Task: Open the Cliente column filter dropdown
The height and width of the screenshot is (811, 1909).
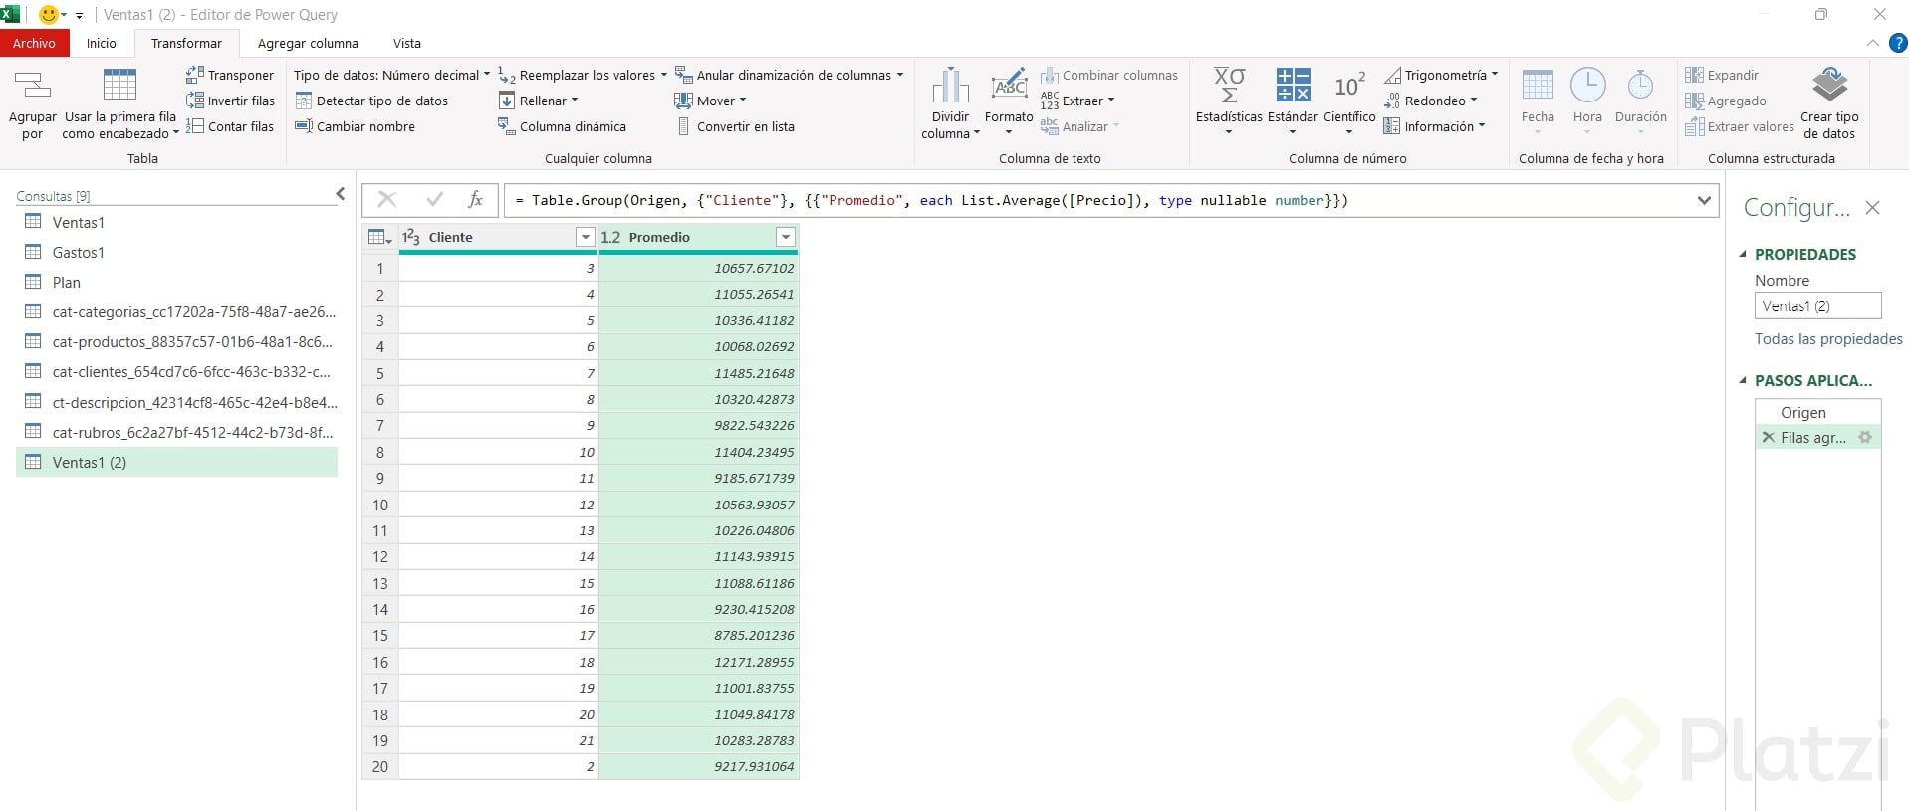Action: click(585, 237)
